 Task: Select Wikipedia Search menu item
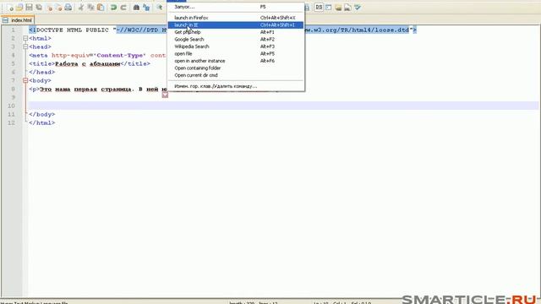click(x=236, y=46)
